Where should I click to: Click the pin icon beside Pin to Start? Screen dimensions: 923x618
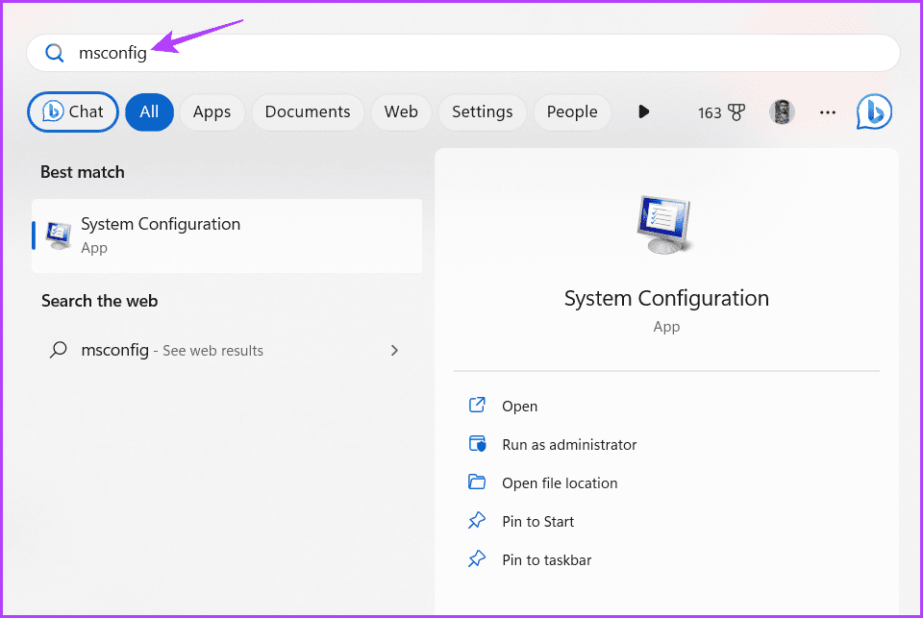click(x=477, y=520)
